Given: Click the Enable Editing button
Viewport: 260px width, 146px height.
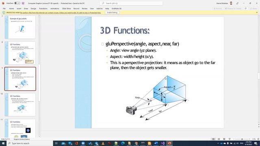Looking at the screenshot, I should click(112, 13).
